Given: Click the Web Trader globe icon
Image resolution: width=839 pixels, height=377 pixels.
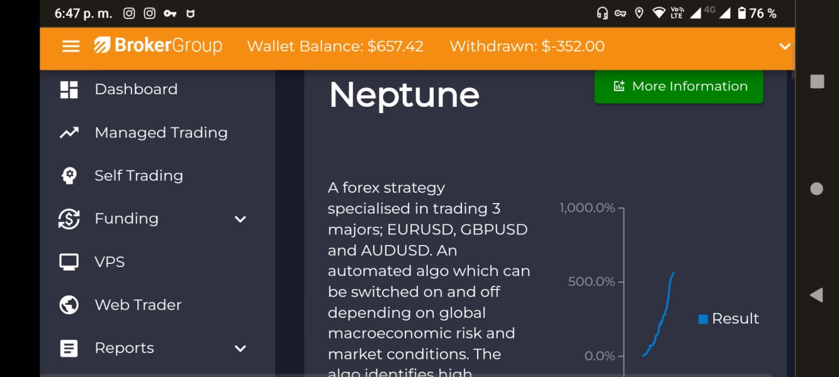Looking at the screenshot, I should 69,305.
